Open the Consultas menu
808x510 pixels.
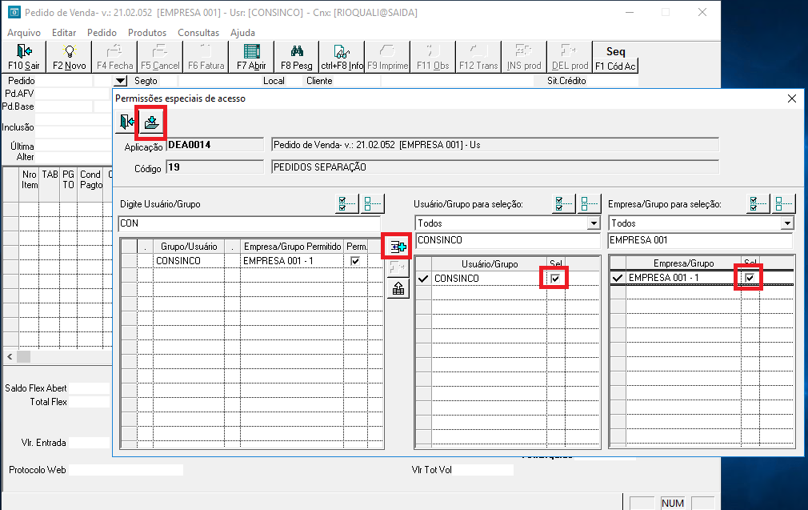[198, 33]
